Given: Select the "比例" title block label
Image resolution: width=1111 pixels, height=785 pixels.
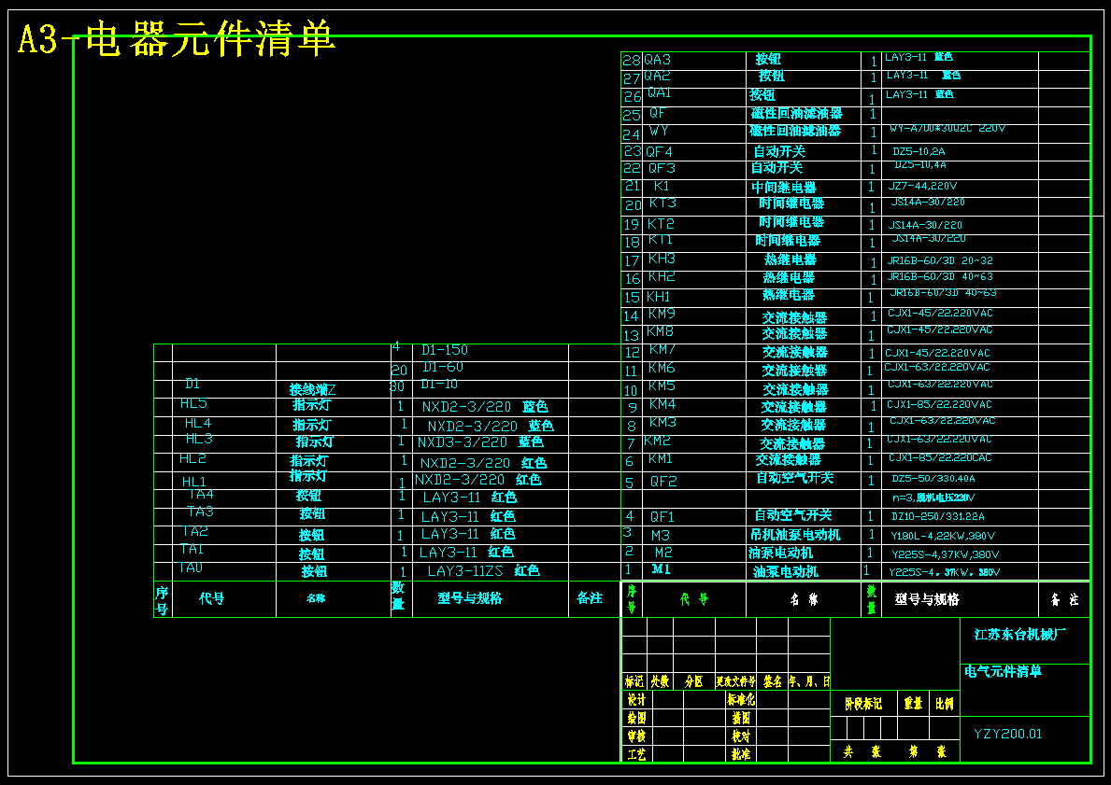Looking at the screenshot, I should (945, 704).
